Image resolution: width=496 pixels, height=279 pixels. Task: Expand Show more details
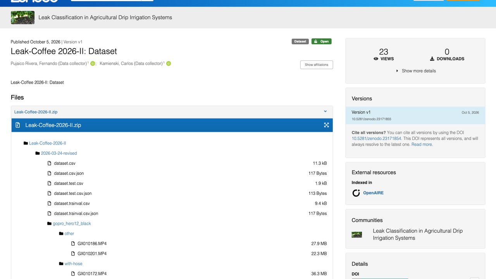(416, 71)
